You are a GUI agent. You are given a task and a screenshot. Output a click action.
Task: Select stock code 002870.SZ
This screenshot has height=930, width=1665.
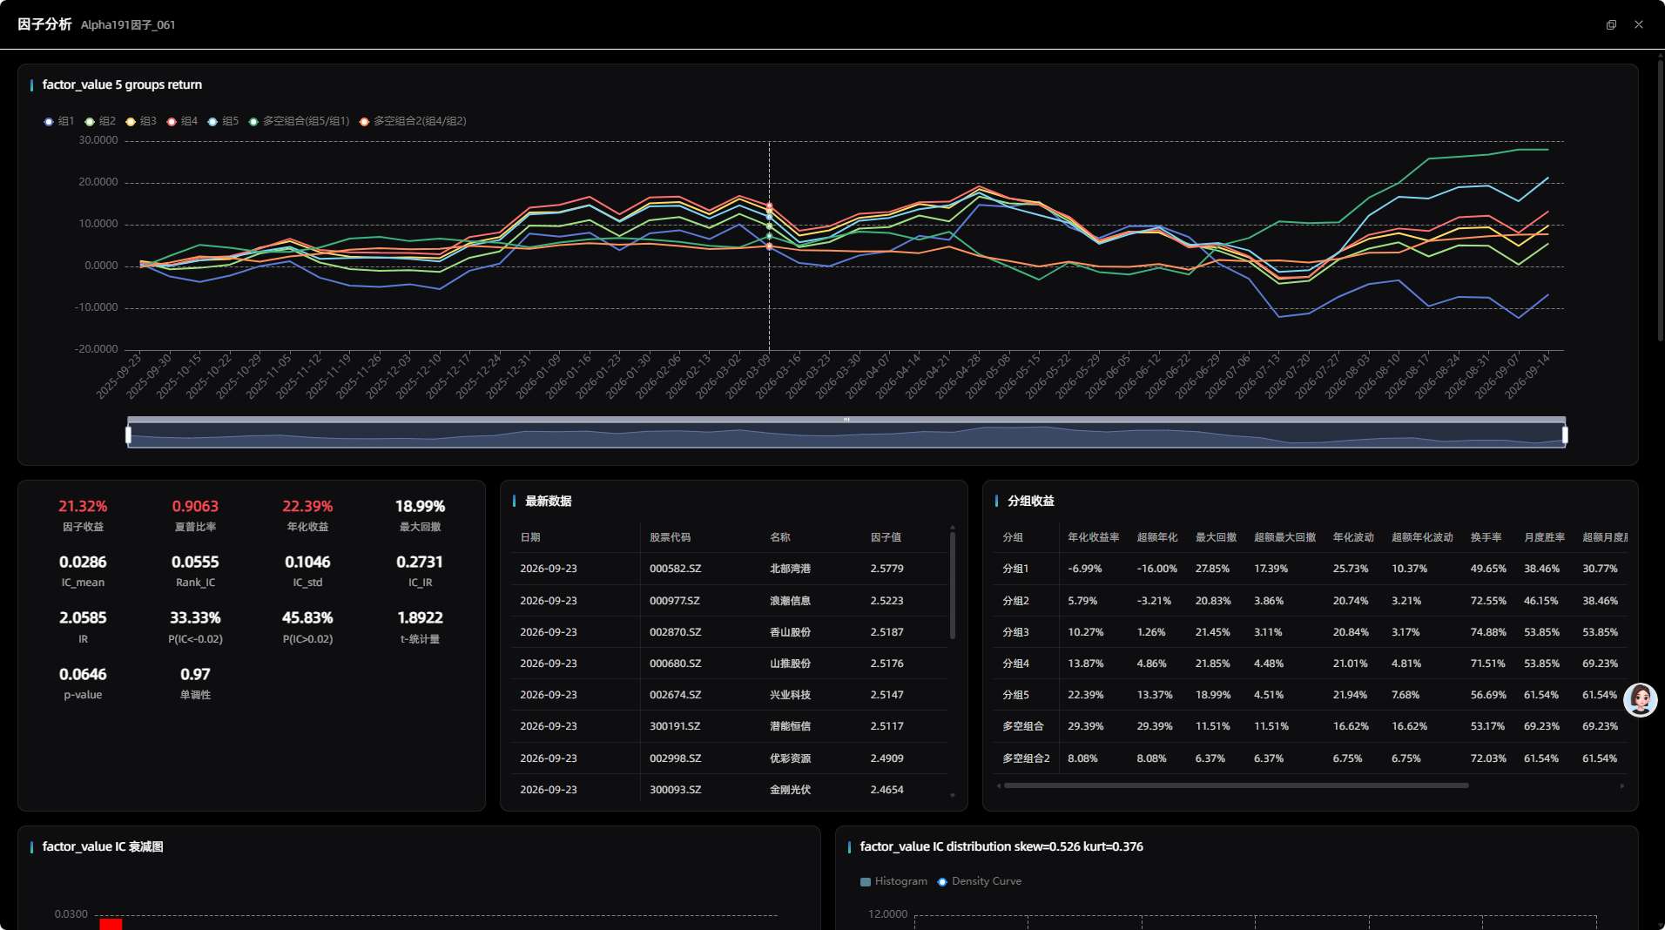675,632
